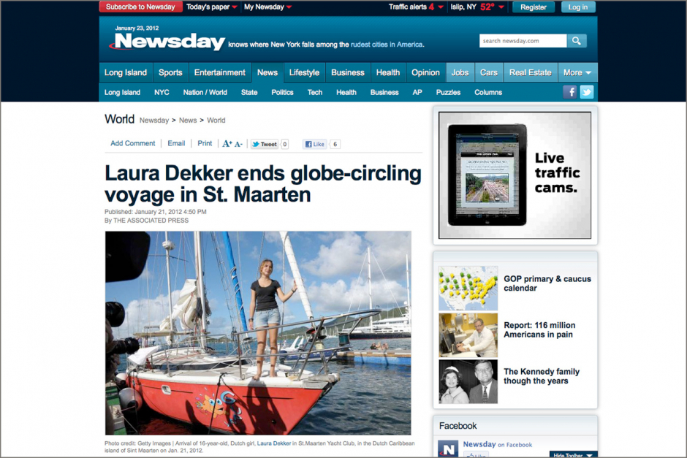Click the search magnifier button
Viewport: 687px width, 458px height.
[x=577, y=41]
